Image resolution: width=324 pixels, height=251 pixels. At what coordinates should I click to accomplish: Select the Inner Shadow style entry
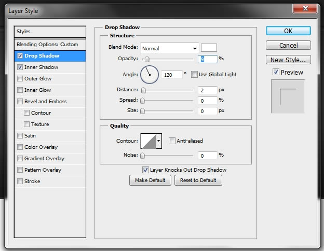pyautogui.click(x=50, y=67)
